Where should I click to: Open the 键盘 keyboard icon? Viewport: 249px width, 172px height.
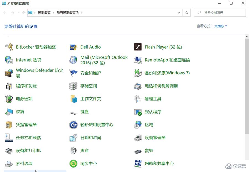tap(73, 113)
